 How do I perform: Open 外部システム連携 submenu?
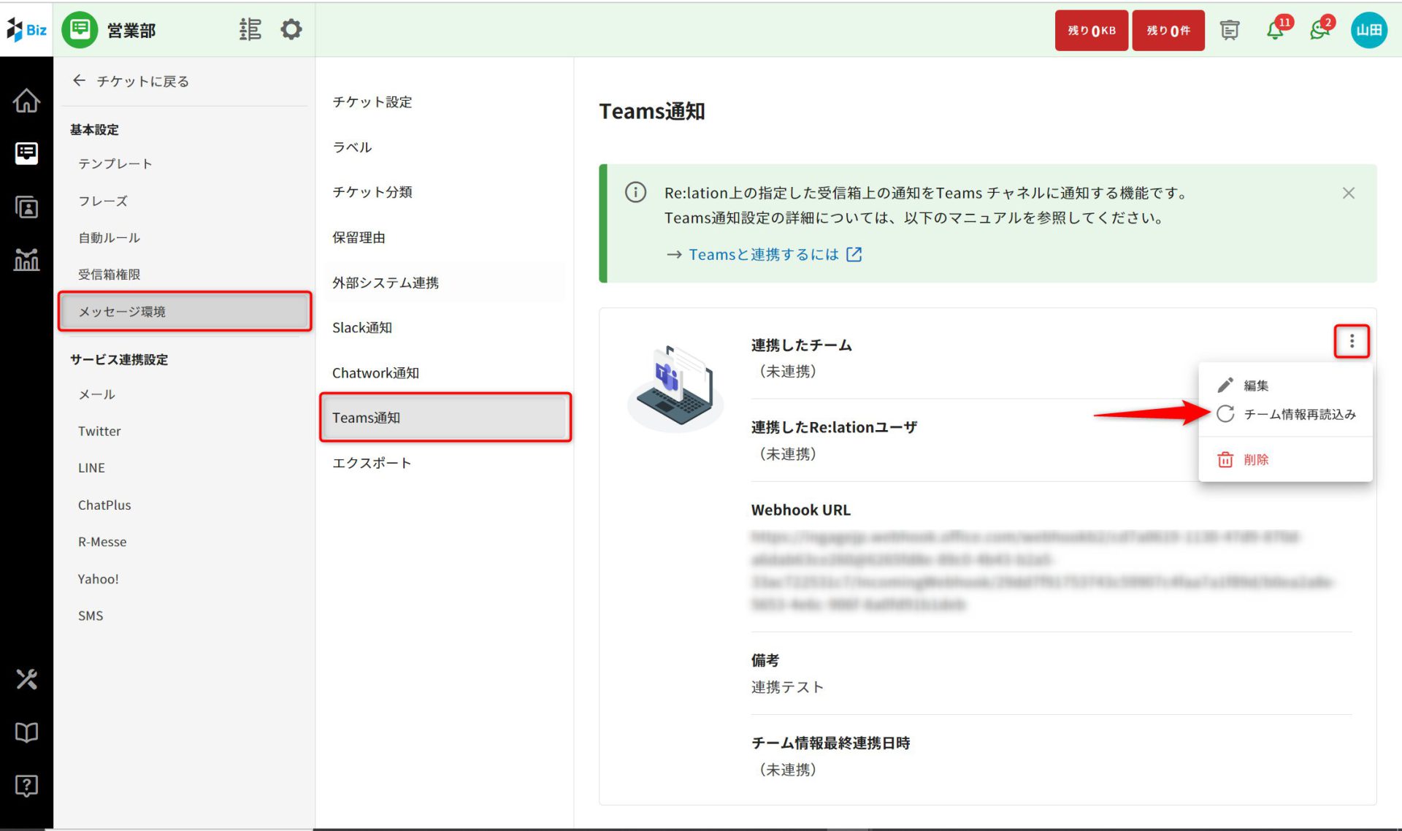coord(444,283)
